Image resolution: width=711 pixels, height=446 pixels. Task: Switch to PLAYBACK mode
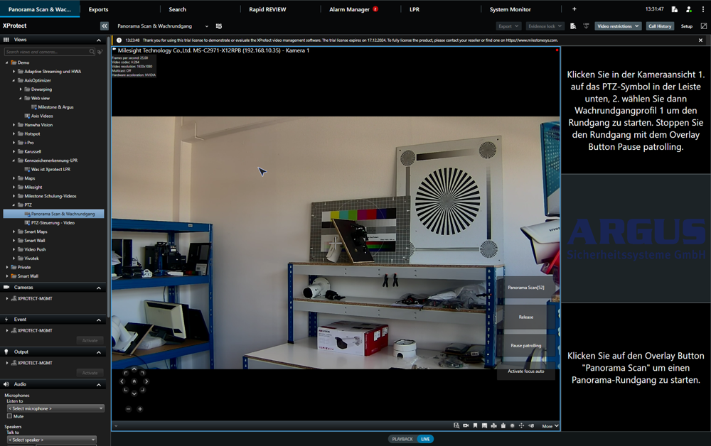click(x=402, y=439)
